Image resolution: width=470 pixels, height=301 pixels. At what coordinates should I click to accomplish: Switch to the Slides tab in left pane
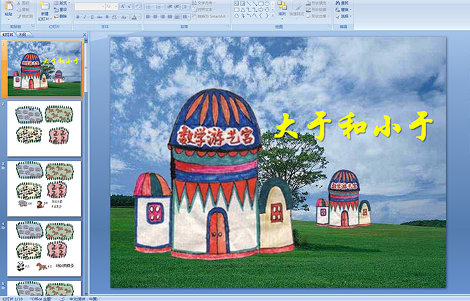[8, 34]
